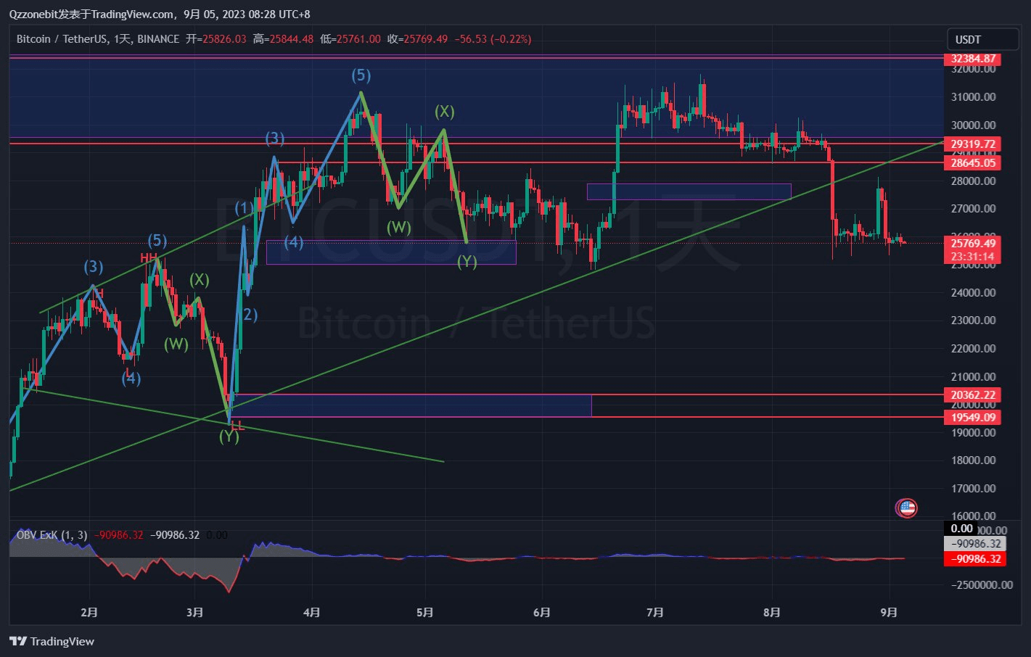Click the TradingView logo at bottom left
Viewport: 1031px width, 657px height.
(51, 642)
